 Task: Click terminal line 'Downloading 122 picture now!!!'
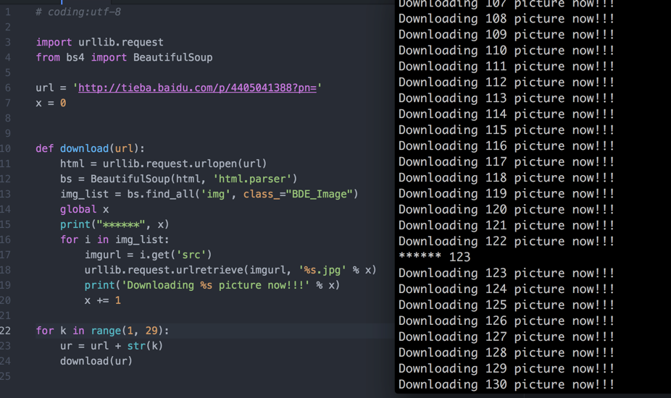[x=507, y=242]
